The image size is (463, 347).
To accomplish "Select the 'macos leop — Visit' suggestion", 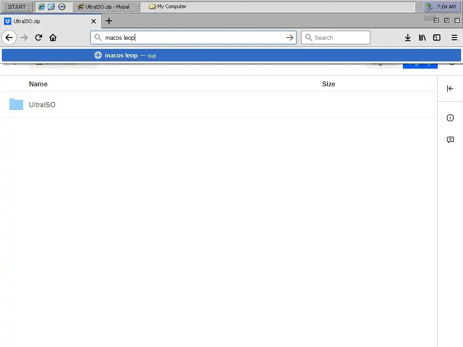I will [231, 56].
